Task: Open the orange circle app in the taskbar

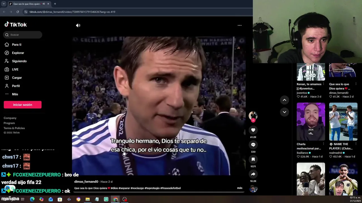Action: point(78,199)
